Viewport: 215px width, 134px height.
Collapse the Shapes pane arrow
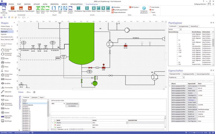tap(14, 23)
